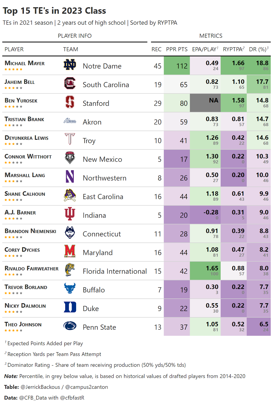Select the EPA/PLAY column header
Image resolution: width=273 pixels, height=405 pixels.
(205, 49)
